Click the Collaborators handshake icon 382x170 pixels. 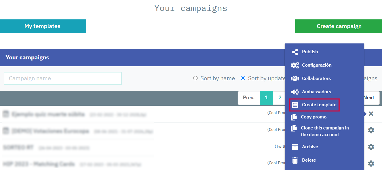click(295, 78)
